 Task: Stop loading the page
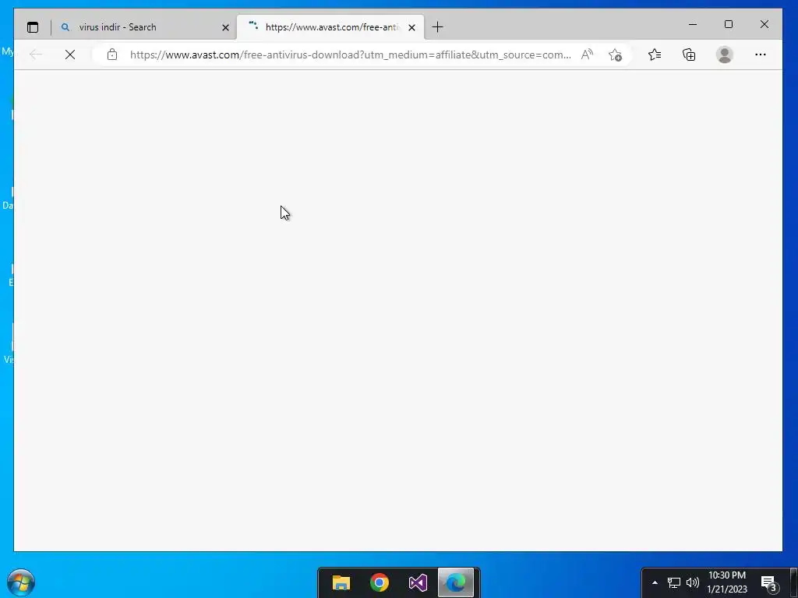(70, 55)
